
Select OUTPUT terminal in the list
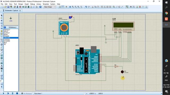pyautogui.click(x=11, y=33)
